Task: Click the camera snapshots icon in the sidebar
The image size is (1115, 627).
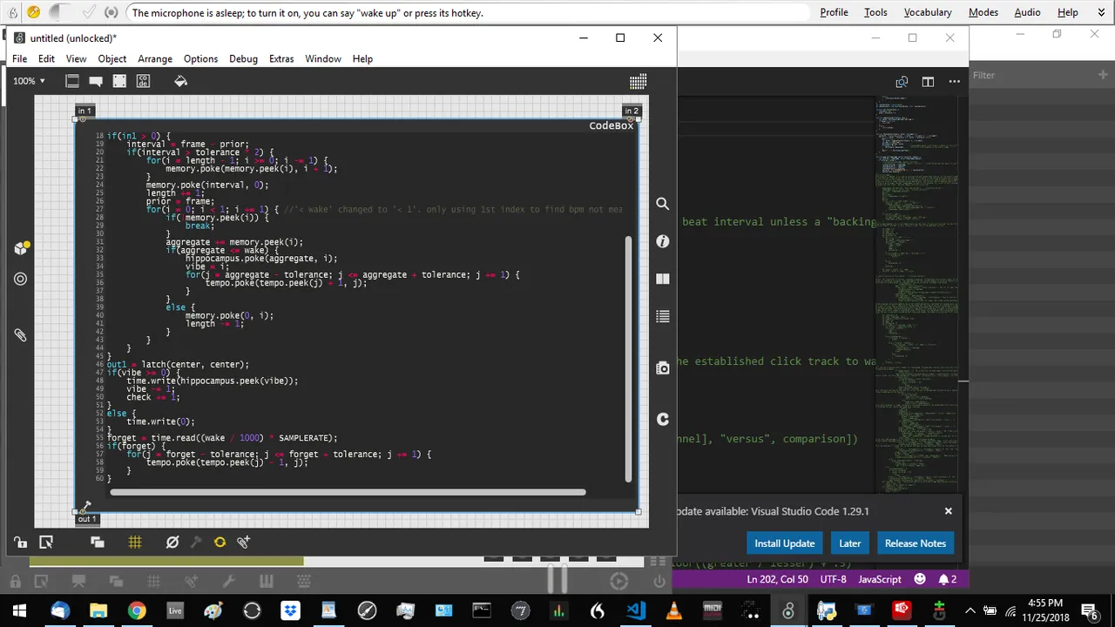Action: (x=663, y=368)
